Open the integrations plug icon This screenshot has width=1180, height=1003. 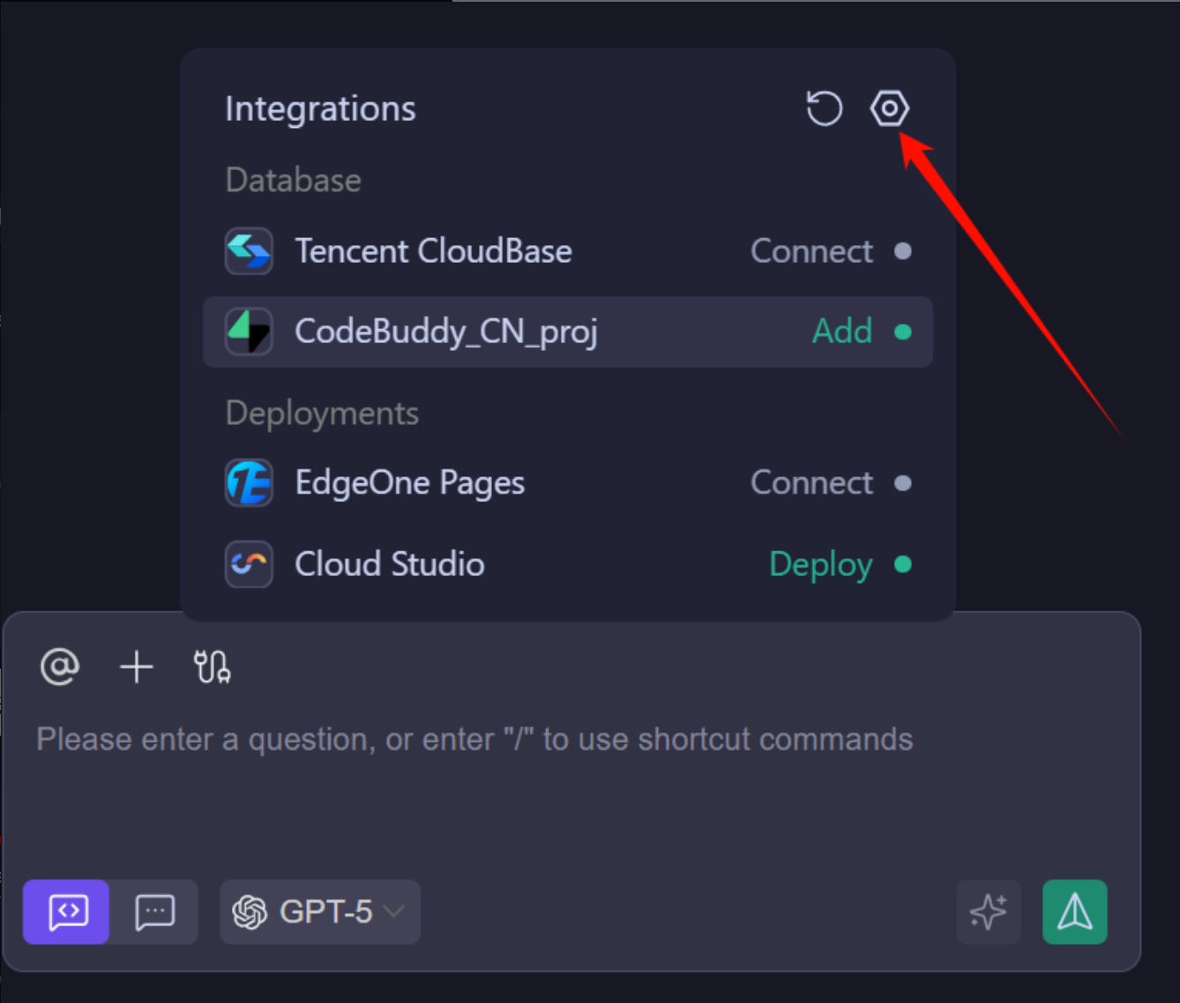[x=212, y=667]
